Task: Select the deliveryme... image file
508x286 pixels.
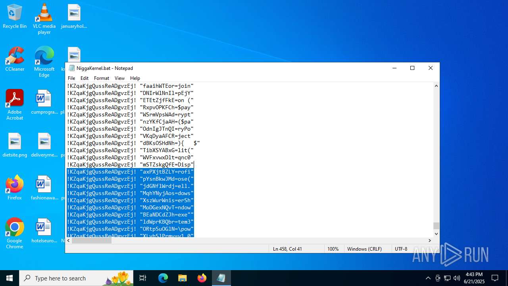Action: click(44, 145)
